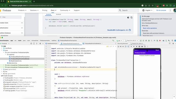Viewport: 176px width, 99px height.
Task: Open a new Chrome tab
Action: (x=34, y=1)
